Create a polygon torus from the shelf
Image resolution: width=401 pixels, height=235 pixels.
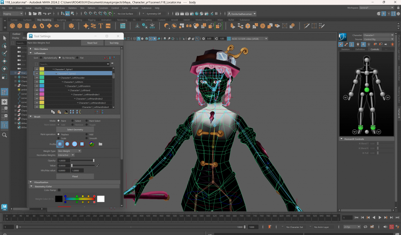tap(42, 26)
